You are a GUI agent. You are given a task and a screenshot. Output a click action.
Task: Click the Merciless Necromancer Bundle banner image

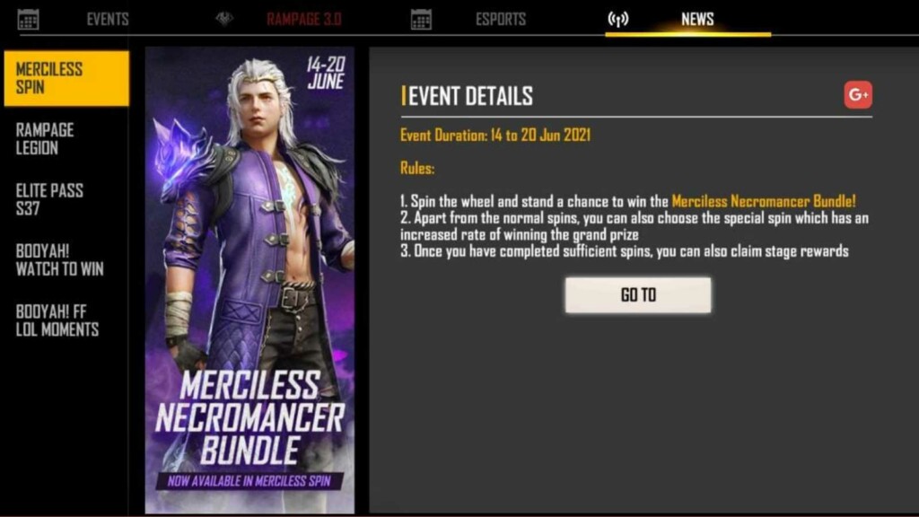pyautogui.click(x=249, y=280)
